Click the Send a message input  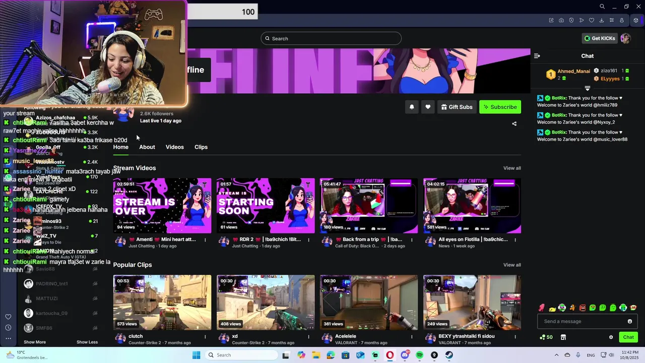pos(588,321)
